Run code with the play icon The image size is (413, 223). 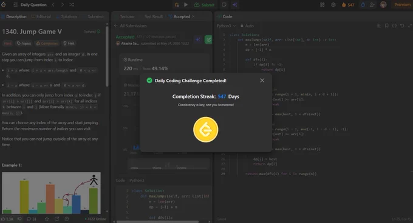coord(186,5)
